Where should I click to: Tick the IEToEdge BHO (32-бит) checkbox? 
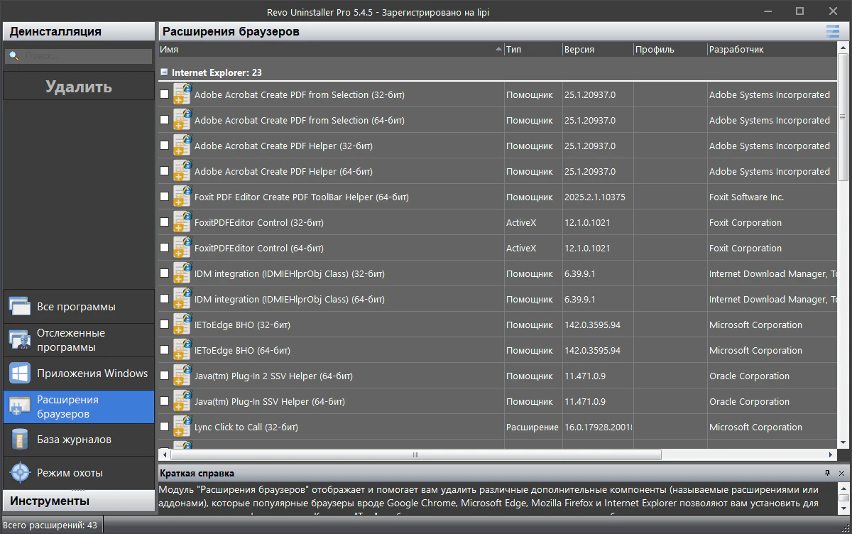(165, 325)
